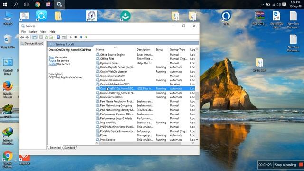This screenshot has height=171, width=304.
Task: Click the Restart the service link
Action: coord(53,64)
